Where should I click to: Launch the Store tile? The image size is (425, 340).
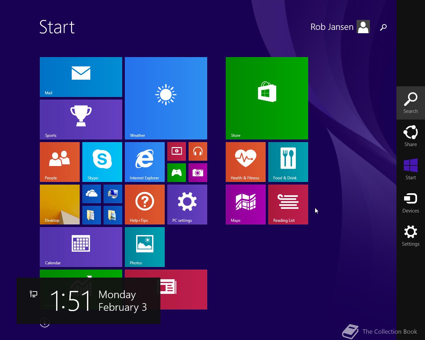click(x=267, y=98)
